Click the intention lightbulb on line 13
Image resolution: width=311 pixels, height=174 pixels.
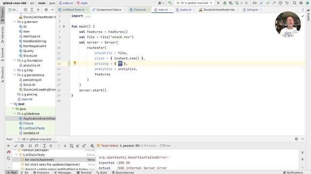point(75,63)
